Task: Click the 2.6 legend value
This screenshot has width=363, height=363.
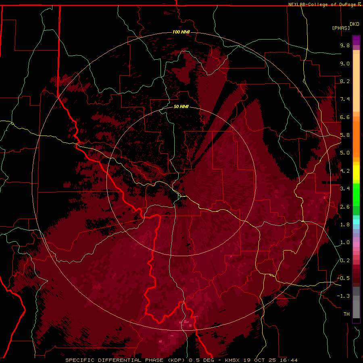Action: (x=345, y=207)
